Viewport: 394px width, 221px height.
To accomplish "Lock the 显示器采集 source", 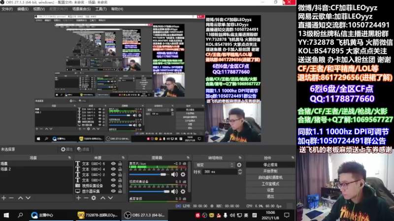I will (x=120, y=191).
